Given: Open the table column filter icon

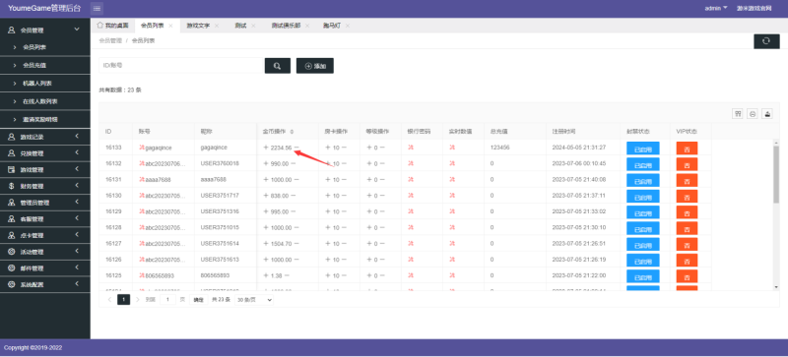Looking at the screenshot, I should click(738, 114).
